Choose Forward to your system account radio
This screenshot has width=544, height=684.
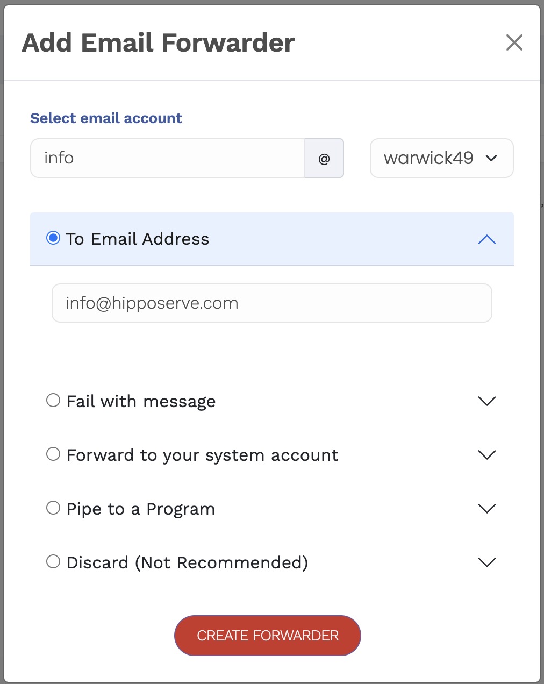point(53,454)
